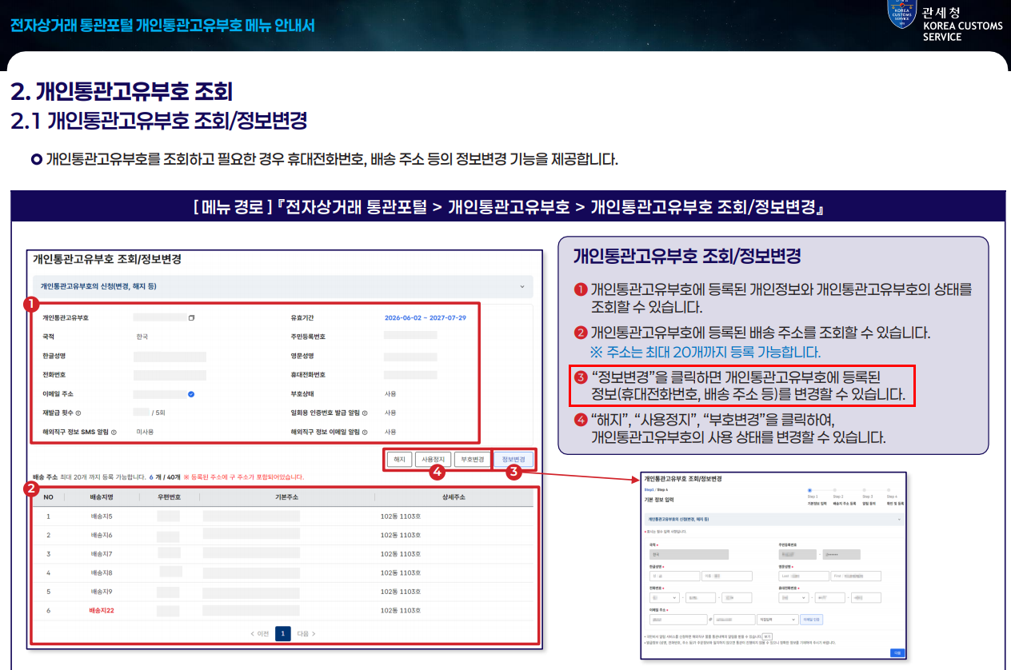Click the 기본주소 column header
Image resolution: width=1011 pixels, height=670 pixels.
pyautogui.click(x=287, y=497)
